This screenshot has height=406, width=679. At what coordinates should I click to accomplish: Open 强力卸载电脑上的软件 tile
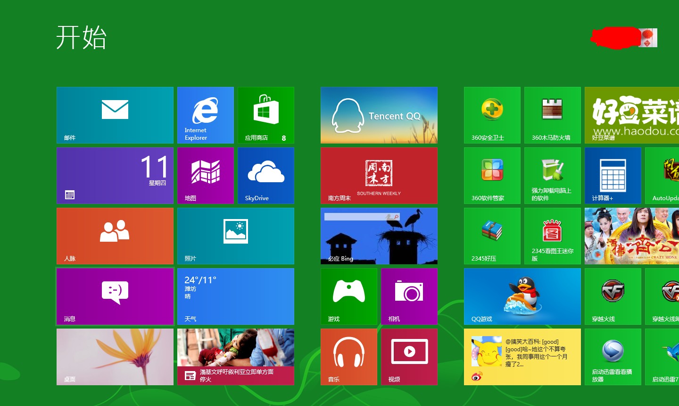click(x=553, y=176)
